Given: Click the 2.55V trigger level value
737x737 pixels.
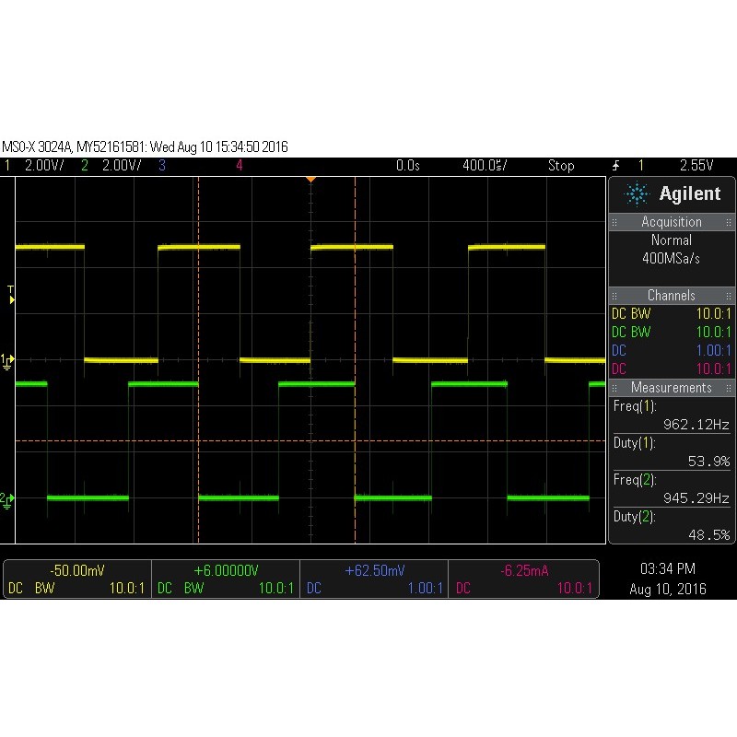Looking at the screenshot, I should click(x=696, y=166).
